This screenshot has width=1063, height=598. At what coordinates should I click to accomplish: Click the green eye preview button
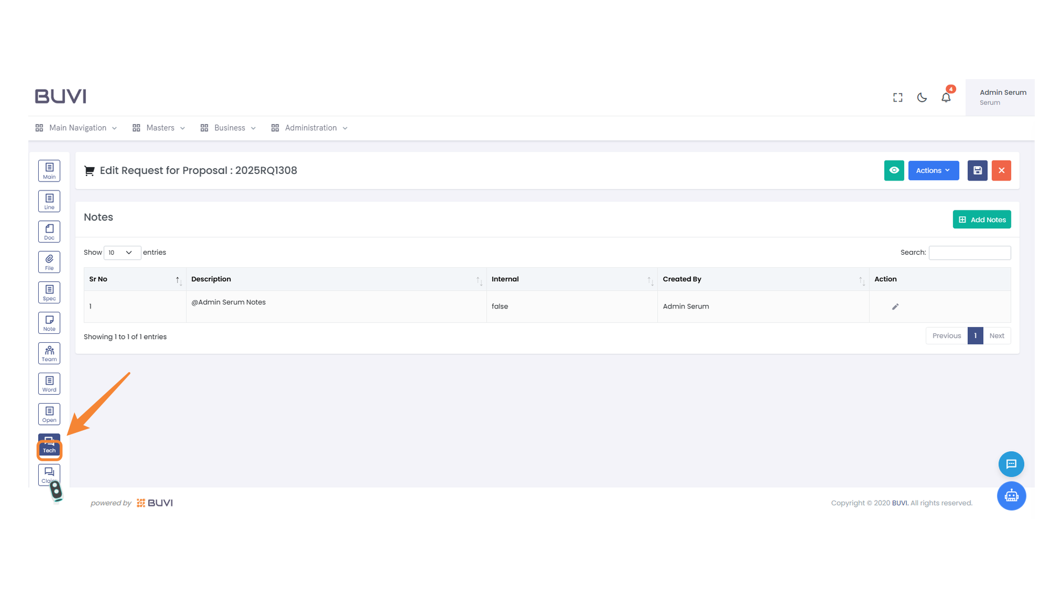894,171
